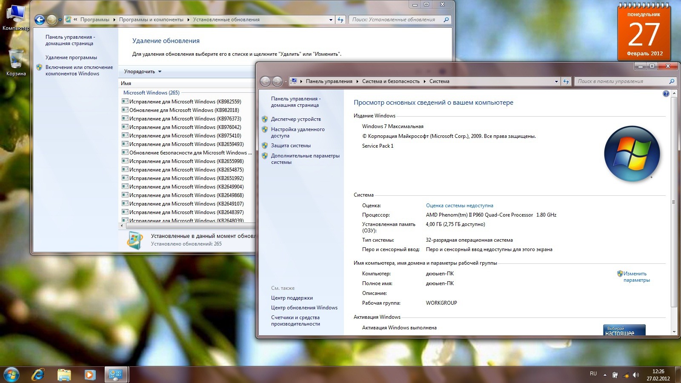Open Диспетчер устройств link

pos(296,119)
